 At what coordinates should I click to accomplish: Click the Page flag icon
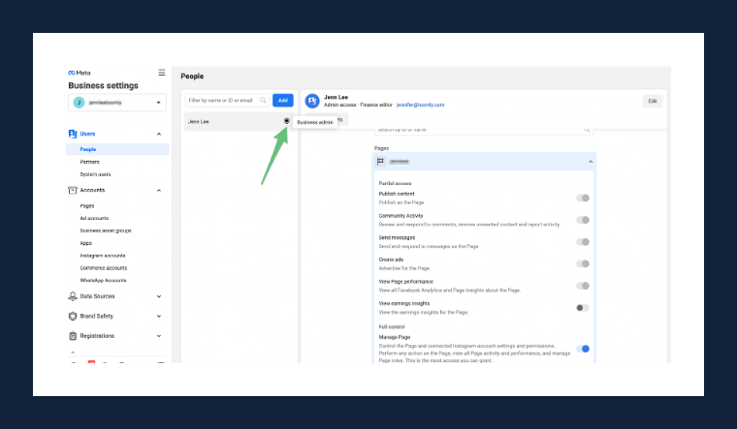click(x=380, y=162)
